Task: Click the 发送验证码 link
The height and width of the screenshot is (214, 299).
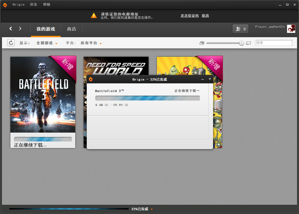Action: [190, 16]
